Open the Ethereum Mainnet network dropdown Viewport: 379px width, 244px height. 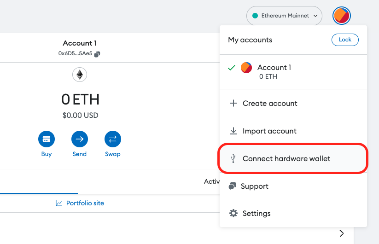pos(284,16)
